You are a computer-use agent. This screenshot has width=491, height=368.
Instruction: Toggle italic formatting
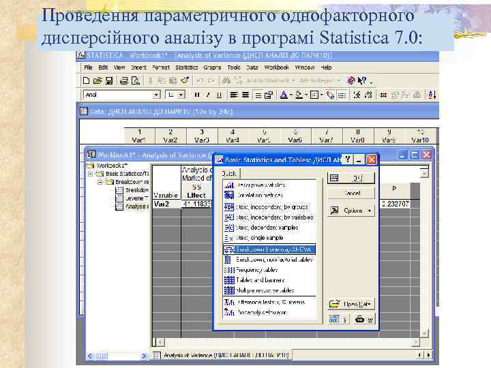208,95
